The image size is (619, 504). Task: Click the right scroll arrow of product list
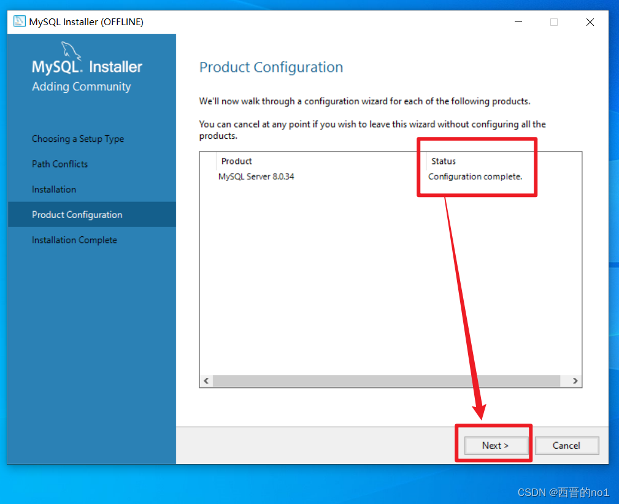(x=575, y=381)
